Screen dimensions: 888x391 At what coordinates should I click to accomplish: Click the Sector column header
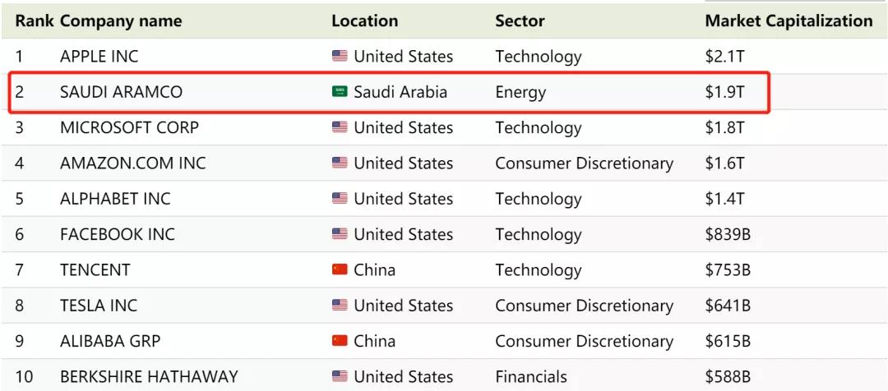(520, 21)
